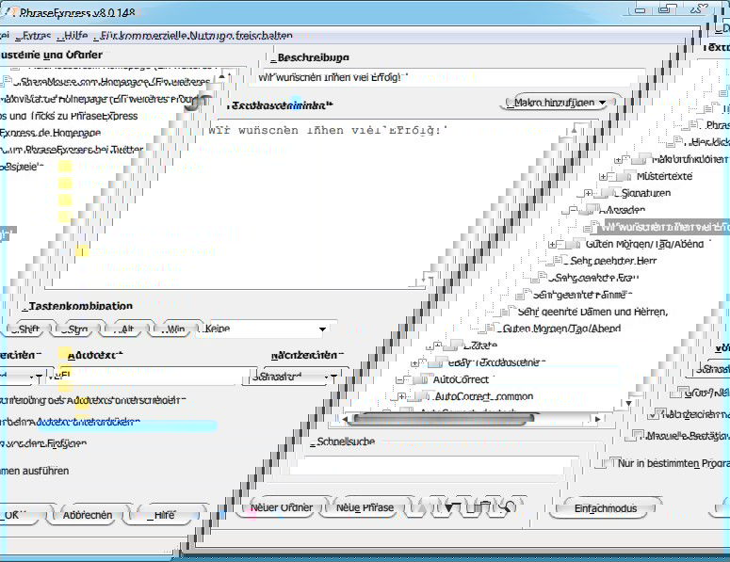Image resolution: width=730 pixels, height=562 pixels.
Task: Toggle the Alt modifier key button
Action: [x=126, y=329]
